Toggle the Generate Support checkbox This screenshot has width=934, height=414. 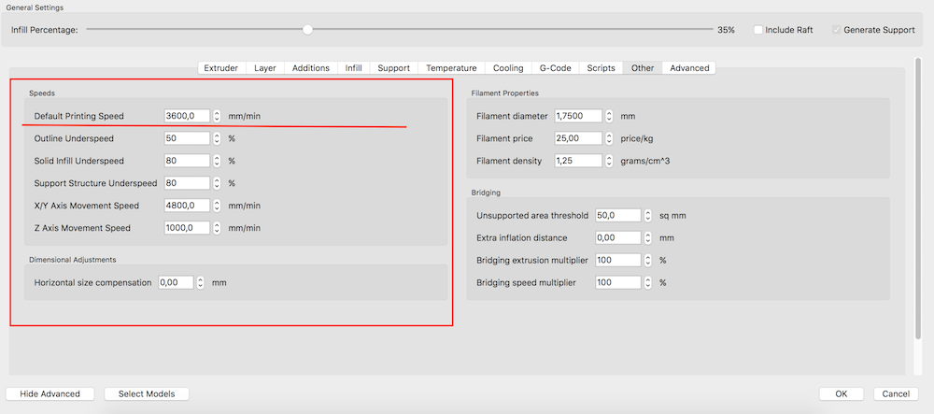(833, 30)
